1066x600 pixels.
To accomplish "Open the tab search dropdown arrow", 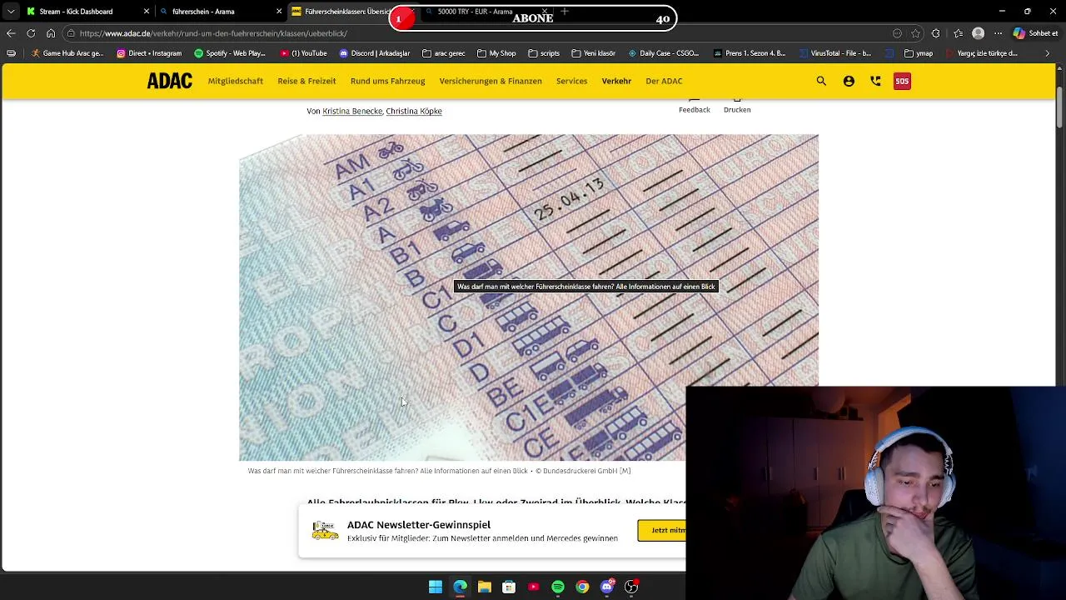I will 11,12.
